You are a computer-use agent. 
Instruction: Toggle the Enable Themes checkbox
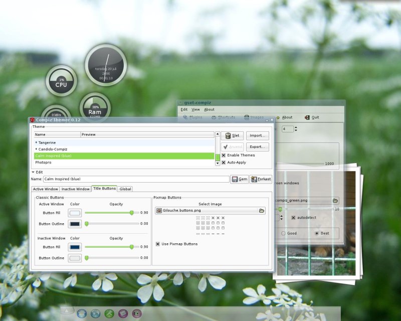[224, 155]
